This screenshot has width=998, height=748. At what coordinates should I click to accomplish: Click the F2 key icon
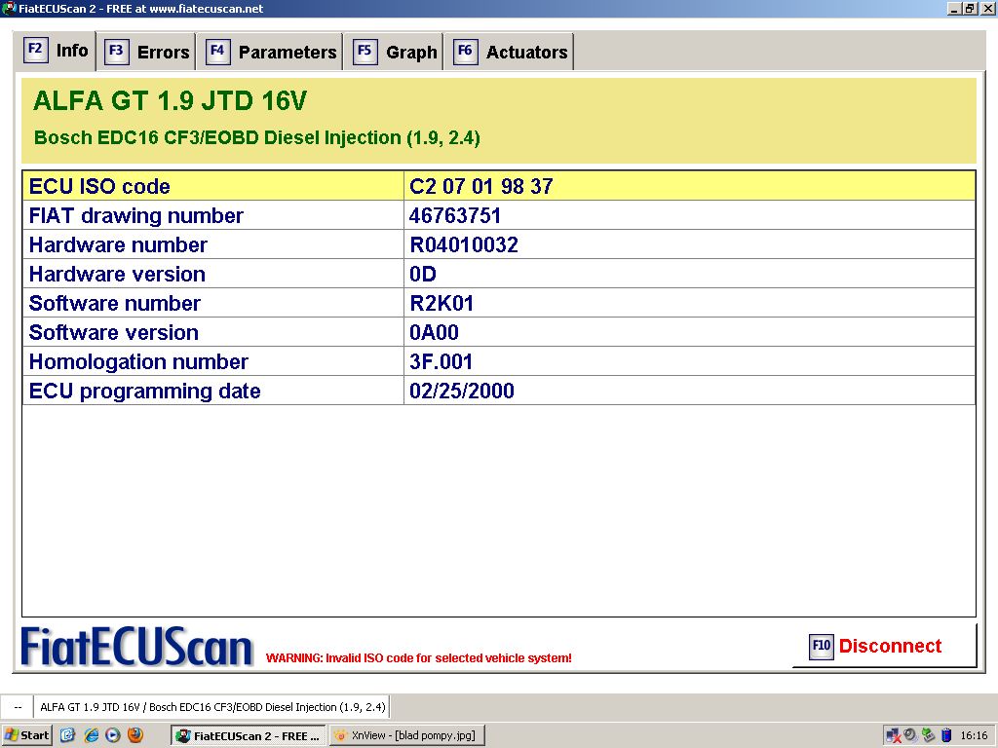(36, 50)
